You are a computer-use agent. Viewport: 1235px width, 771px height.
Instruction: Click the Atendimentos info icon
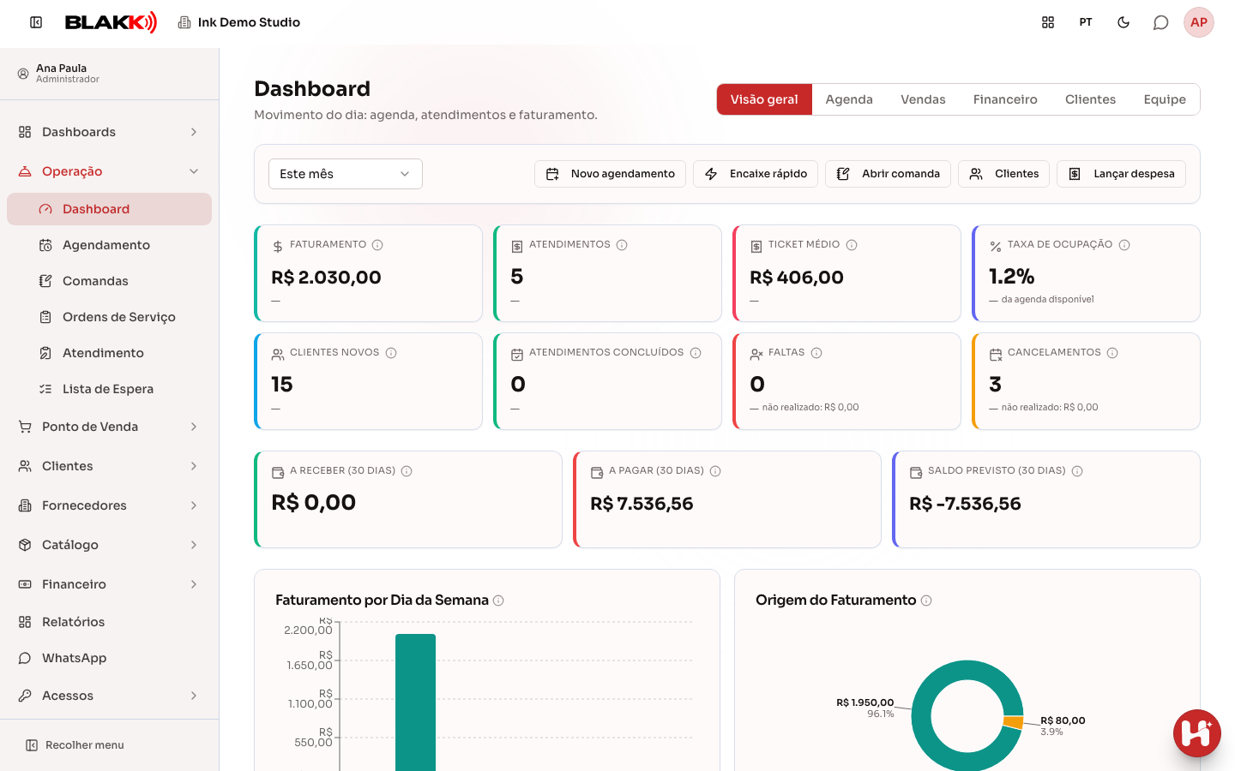(622, 245)
